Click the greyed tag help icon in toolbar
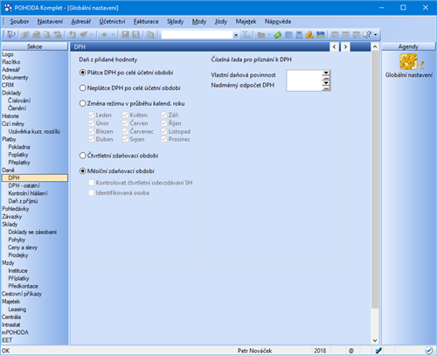 (73, 35)
